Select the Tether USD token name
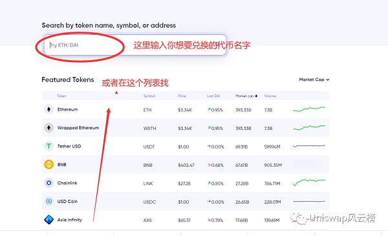 tap(69, 146)
